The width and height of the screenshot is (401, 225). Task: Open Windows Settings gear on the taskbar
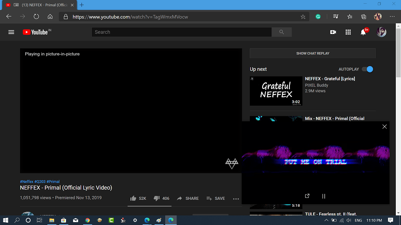[x=135, y=220]
